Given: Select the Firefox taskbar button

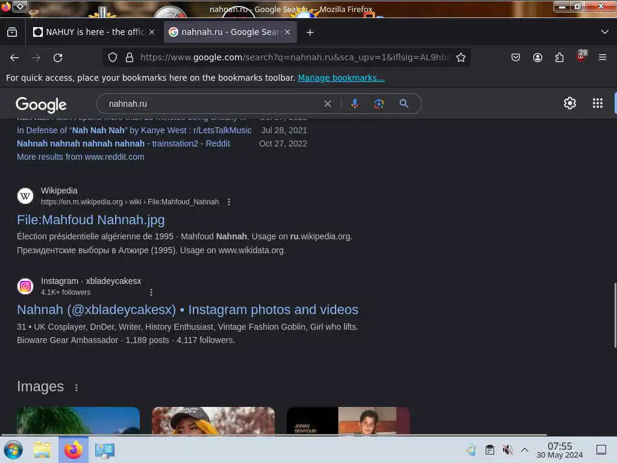Looking at the screenshot, I should 73,450.
